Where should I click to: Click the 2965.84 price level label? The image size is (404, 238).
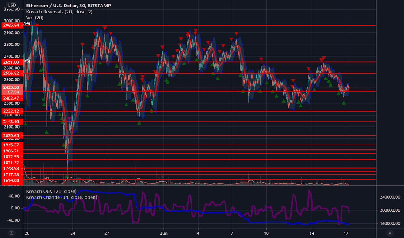point(11,25)
